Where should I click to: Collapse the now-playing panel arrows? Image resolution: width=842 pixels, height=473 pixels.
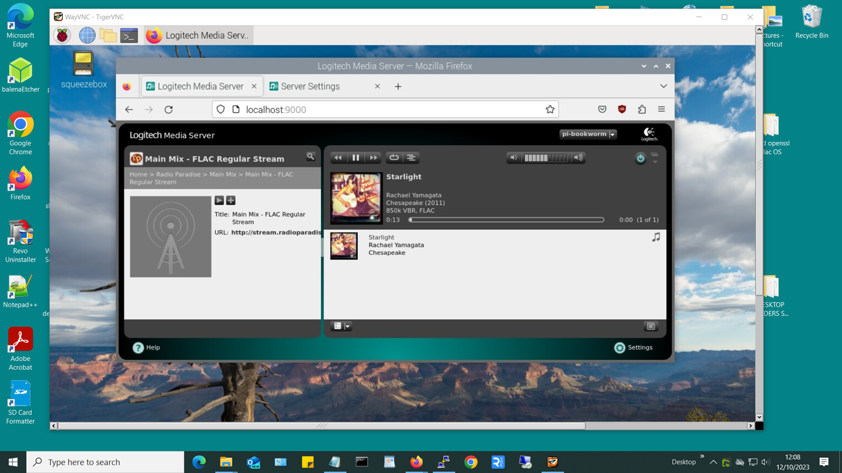(655, 158)
